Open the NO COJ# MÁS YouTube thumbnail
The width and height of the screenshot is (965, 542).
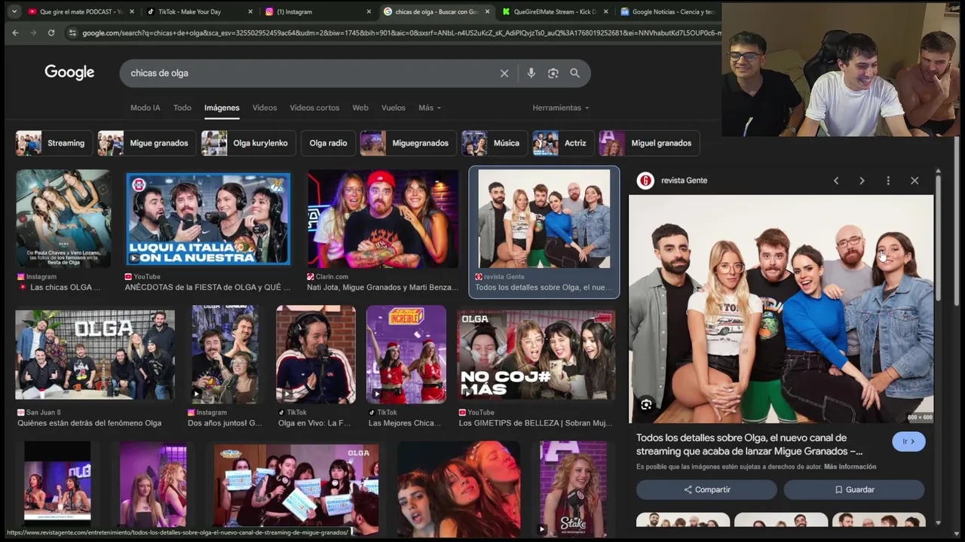click(536, 355)
